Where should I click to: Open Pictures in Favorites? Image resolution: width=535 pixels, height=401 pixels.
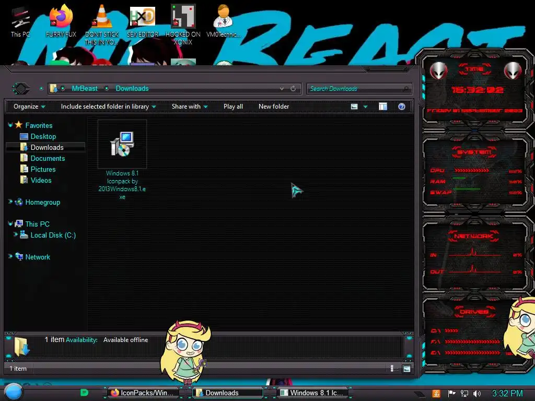(x=43, y=169)
